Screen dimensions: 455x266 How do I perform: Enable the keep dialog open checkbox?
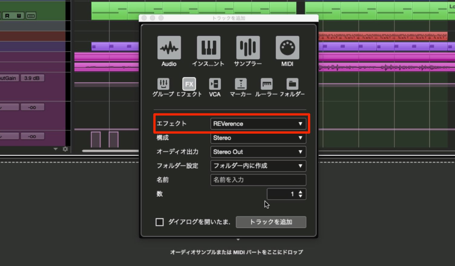(x=159, y=222)
